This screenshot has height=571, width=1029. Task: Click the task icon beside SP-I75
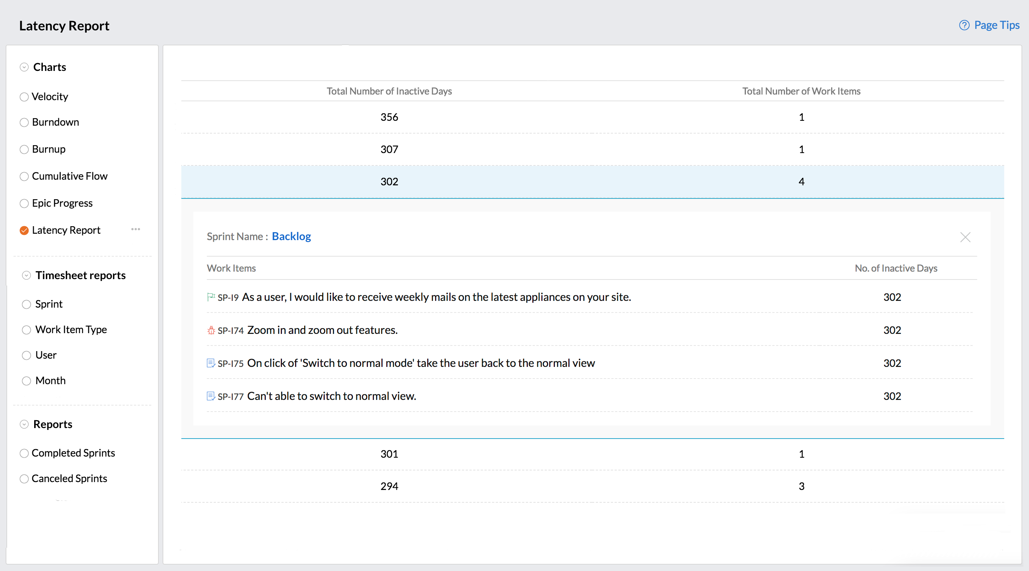point(211,363)
